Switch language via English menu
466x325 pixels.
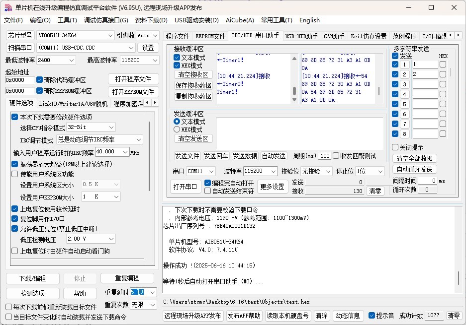click(309, 20)
